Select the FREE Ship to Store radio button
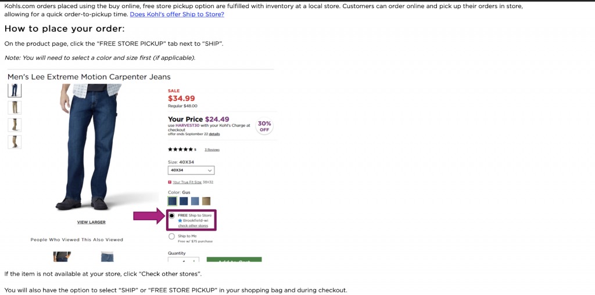The image size is (595, 295). [x=172, y=216]
